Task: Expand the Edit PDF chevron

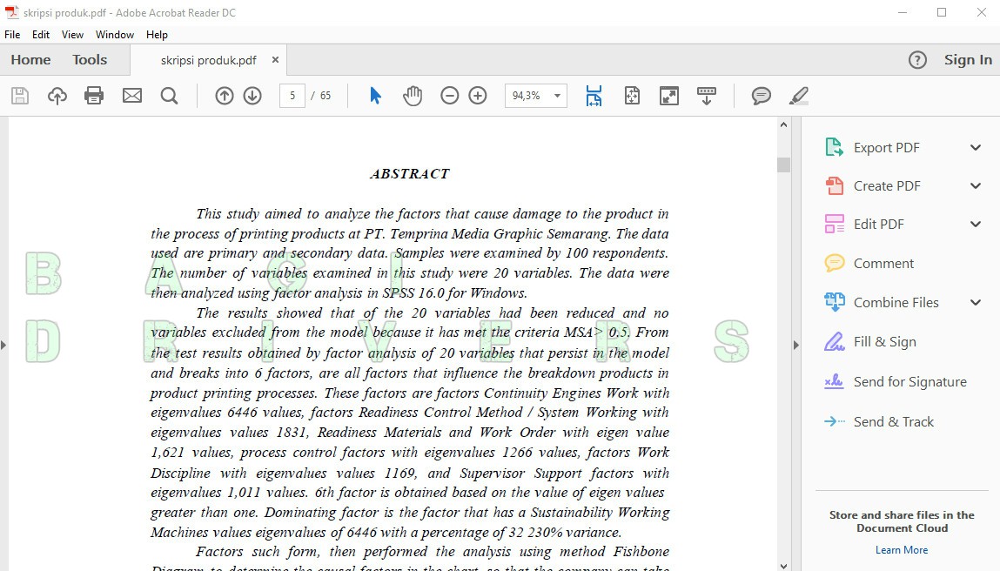Action: coord(975,224)
